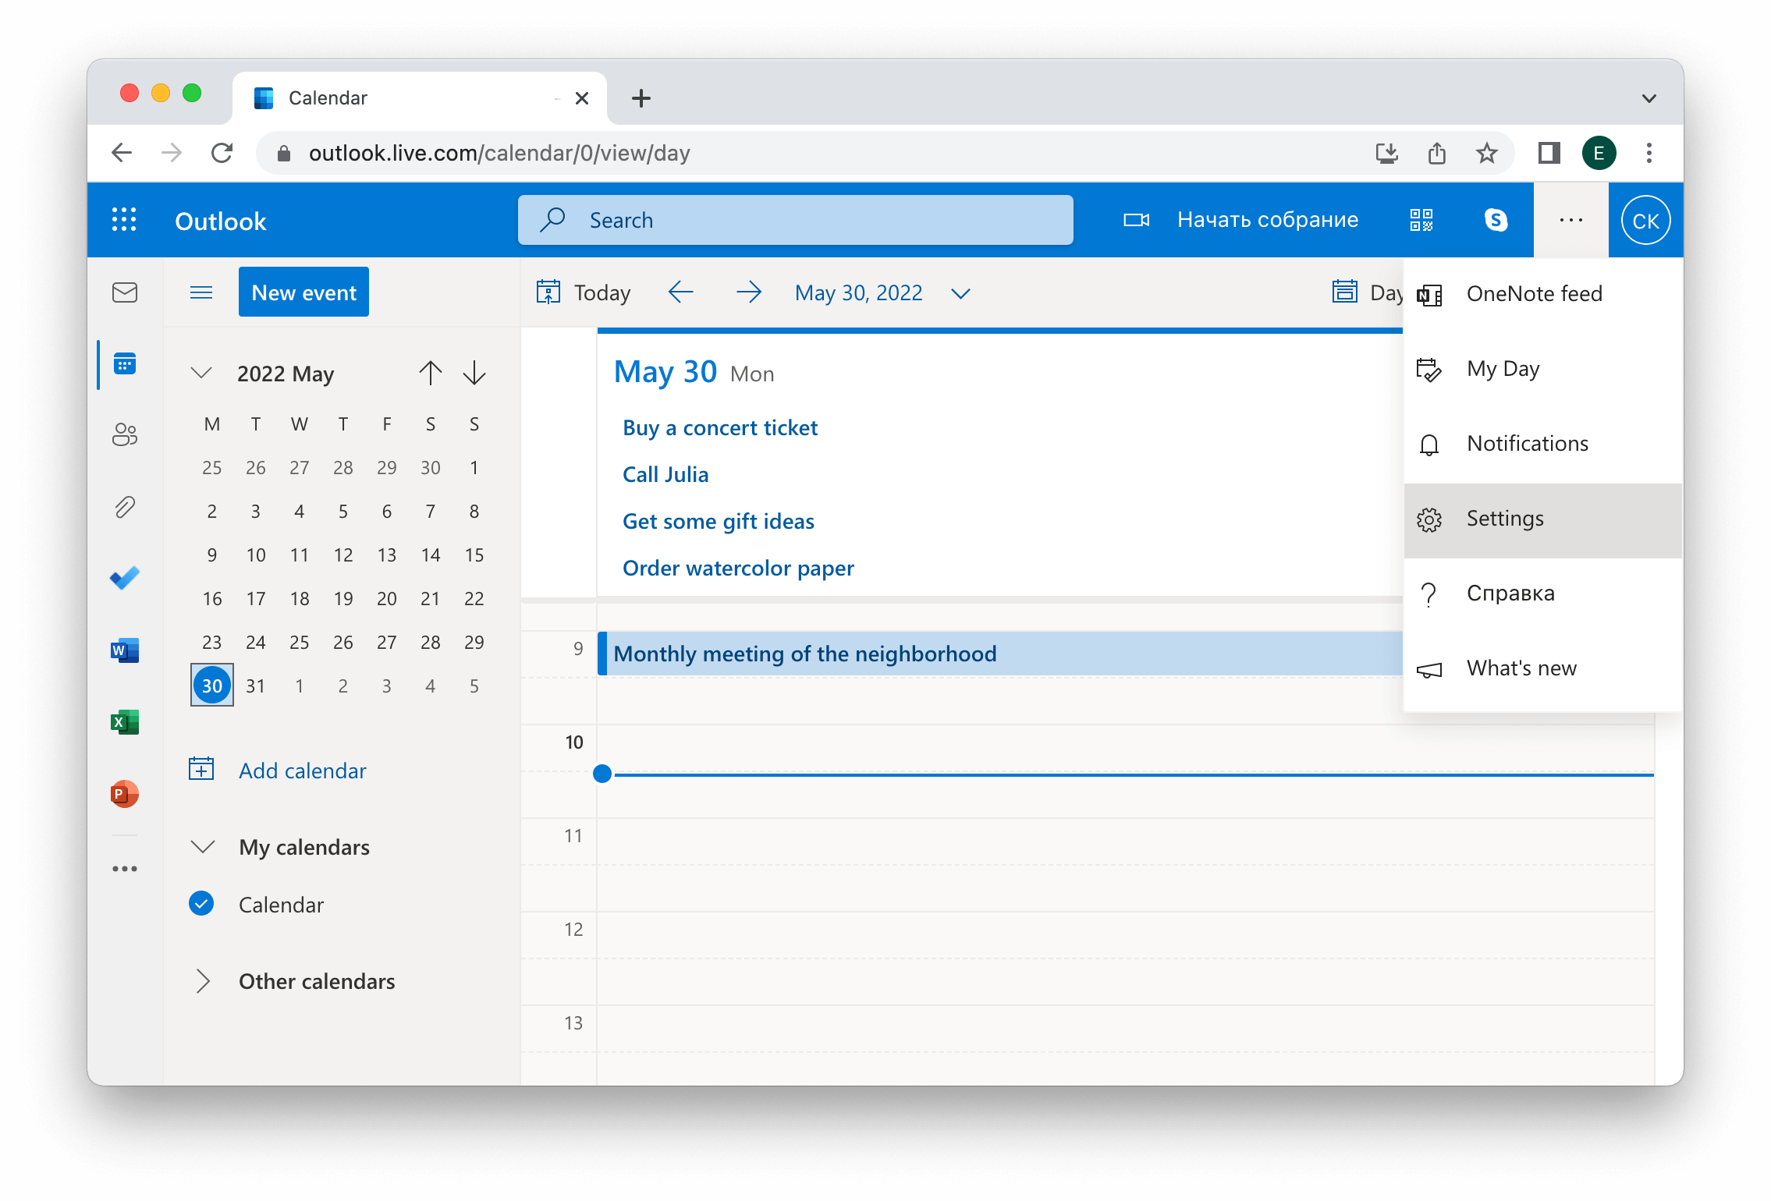The width and height of the screenshot is (1771, 1201).
Task: Toggle the hamburger navigation pane
Action: click(x=201, y=292)
